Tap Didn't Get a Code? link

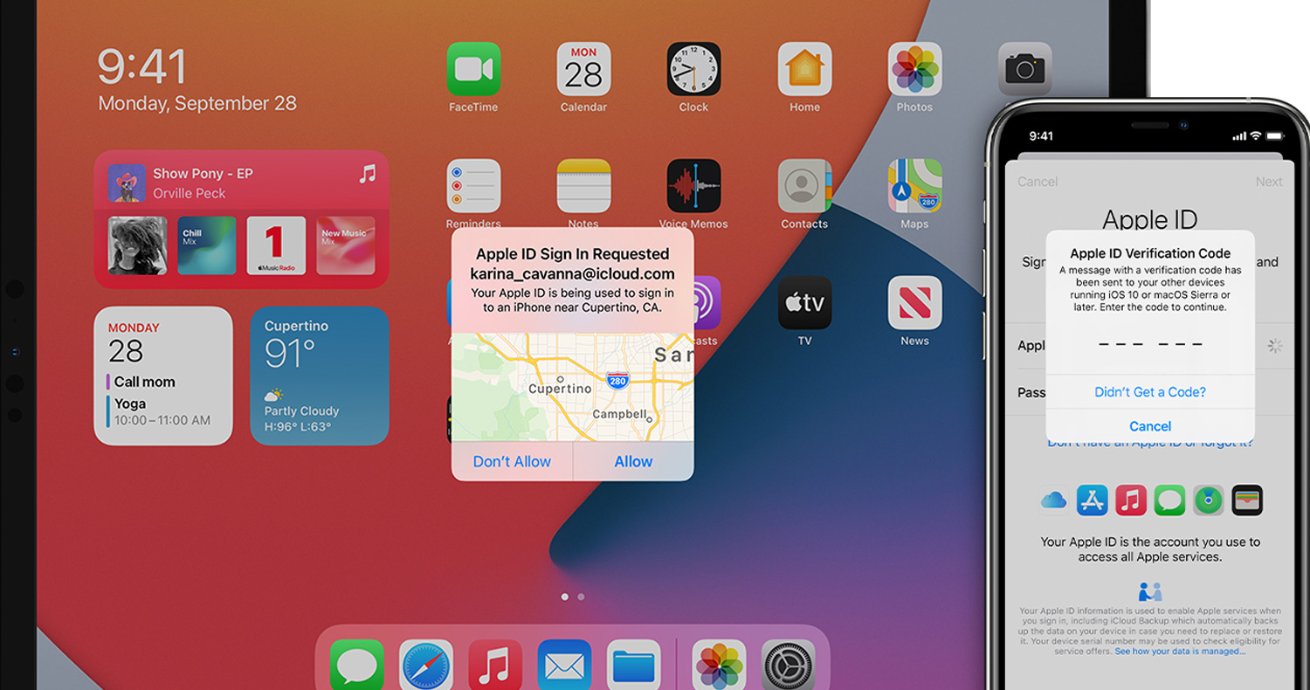[x=1150, y=392]
